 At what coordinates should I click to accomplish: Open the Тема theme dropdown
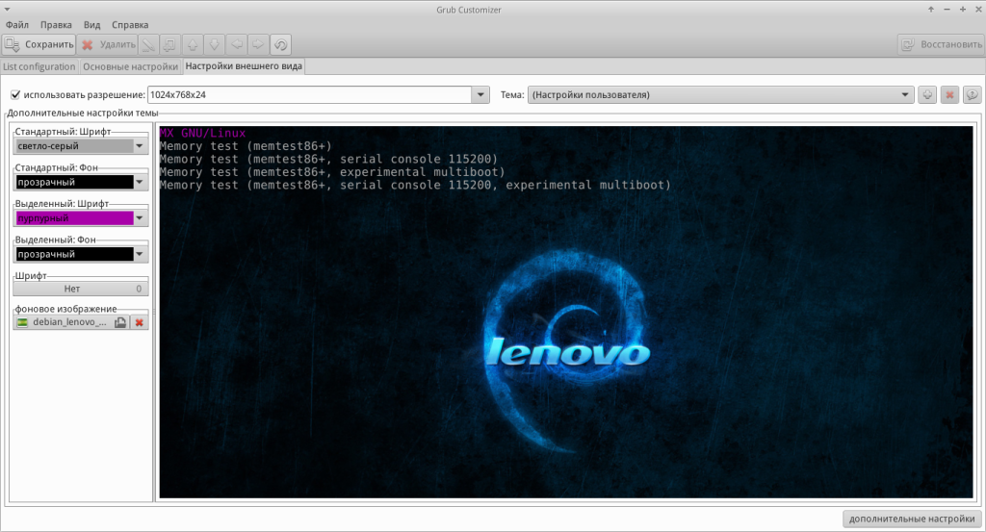point(719,95)
